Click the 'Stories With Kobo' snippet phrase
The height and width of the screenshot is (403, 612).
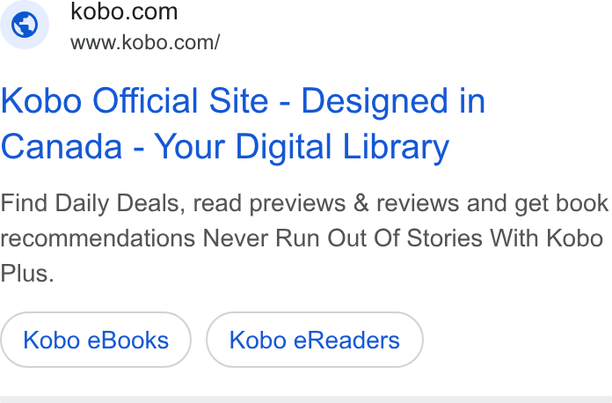505,238
